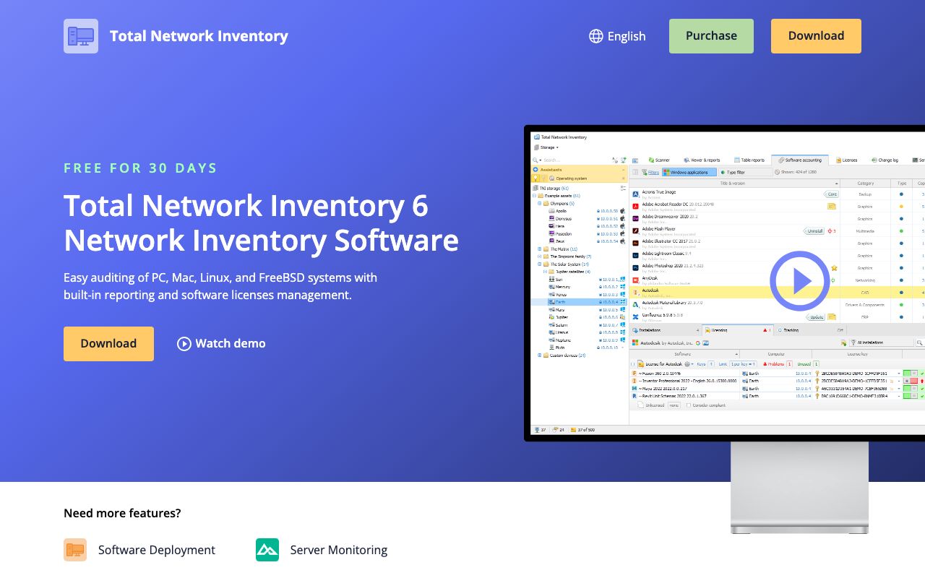Open the Server Monitoring link
925x578 pixels.
coord(322,550)
